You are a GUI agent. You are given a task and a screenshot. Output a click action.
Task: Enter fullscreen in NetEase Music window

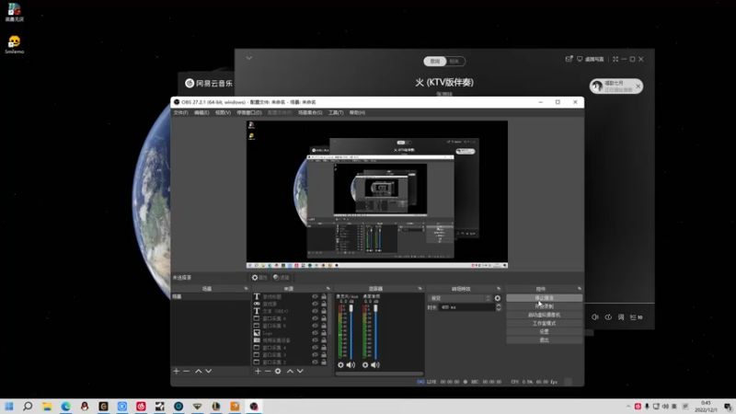coord(615,59)
